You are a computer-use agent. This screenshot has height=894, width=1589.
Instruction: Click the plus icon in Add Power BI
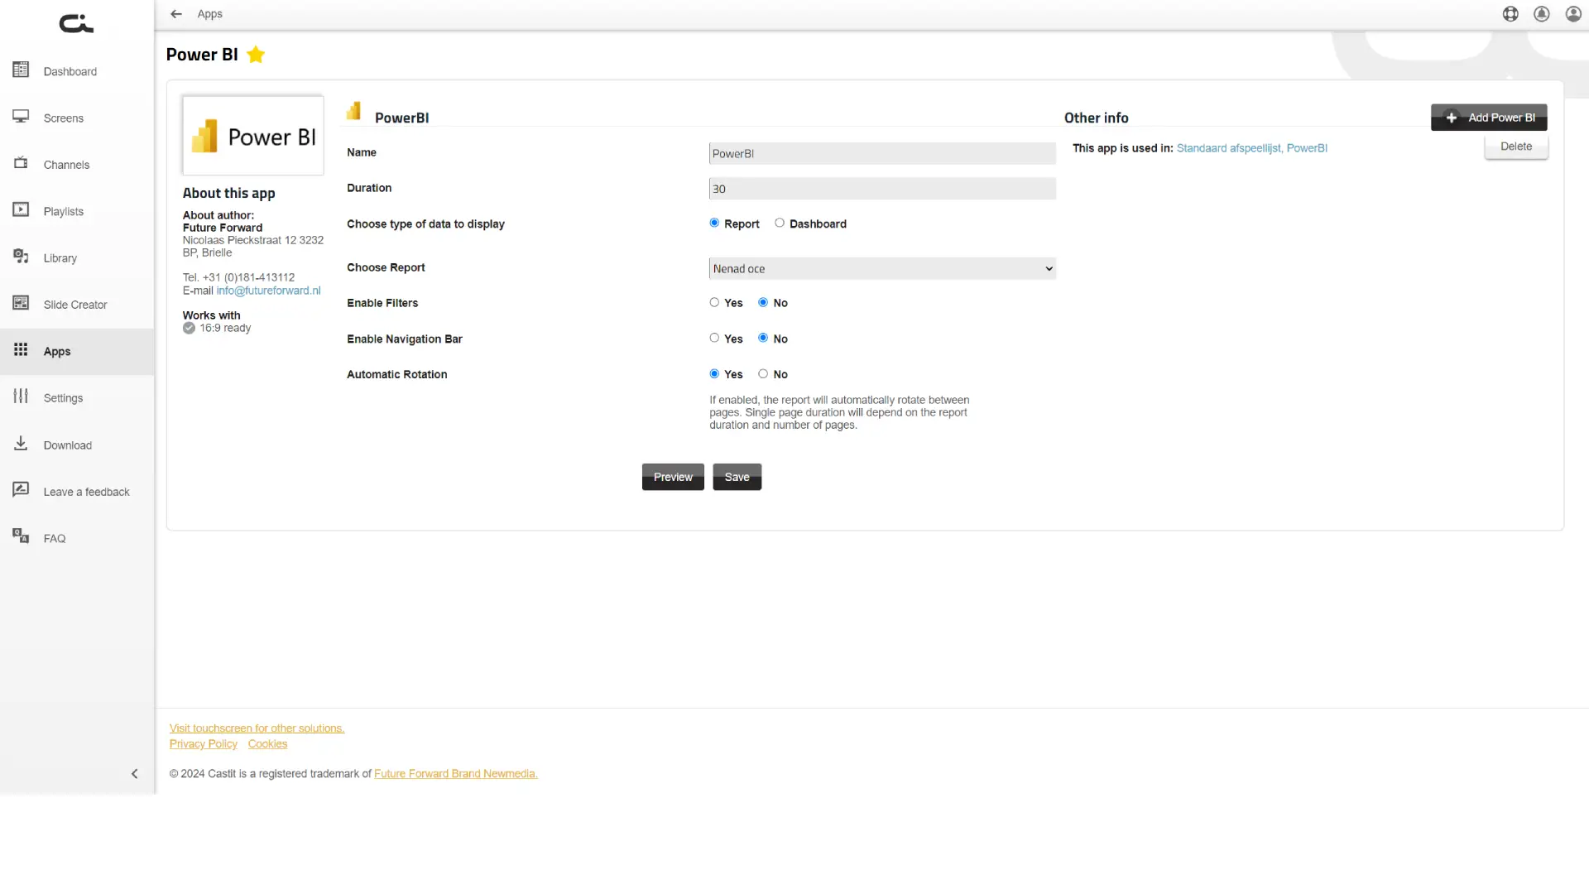pyautogui.click(x=1452, y=118)
